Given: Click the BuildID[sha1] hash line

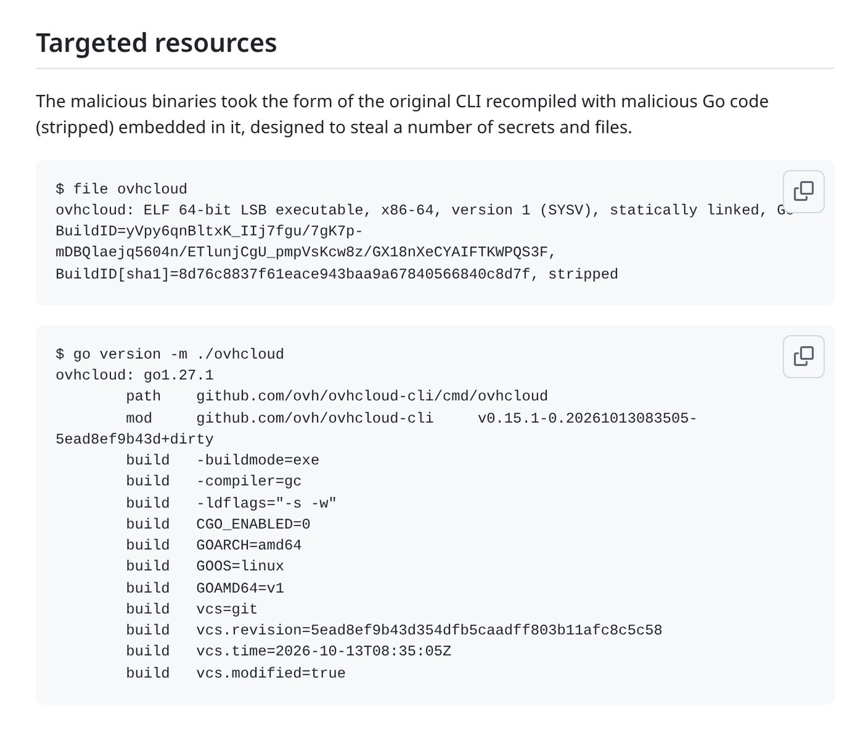Looking at the screenshot, I should (337, 274).
